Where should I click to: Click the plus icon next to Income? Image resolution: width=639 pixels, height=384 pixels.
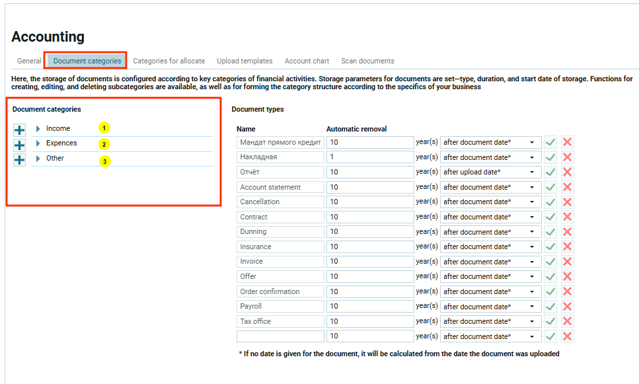pos(20,130)
